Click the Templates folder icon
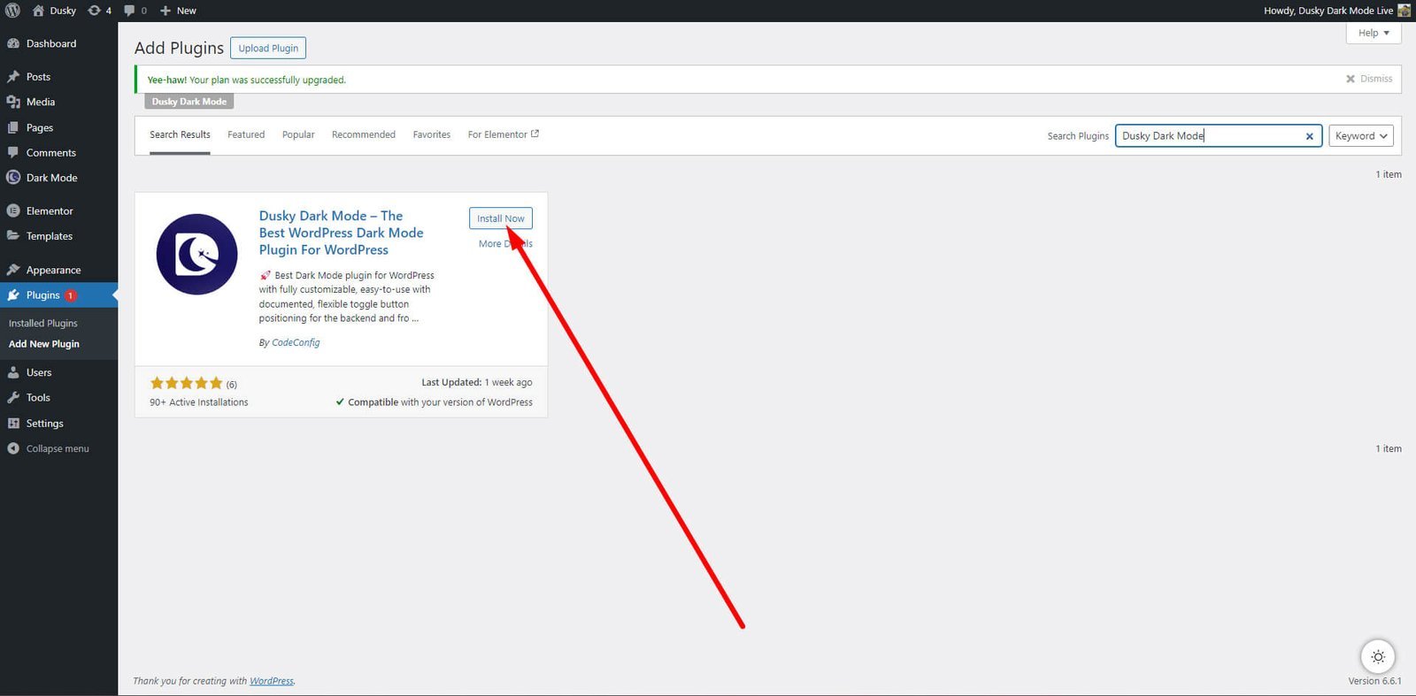Screen dimensions: 1416x696 [x=13, y=236]
